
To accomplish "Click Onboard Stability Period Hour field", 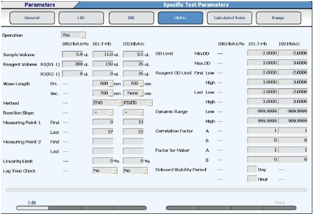I will [252, 178].
